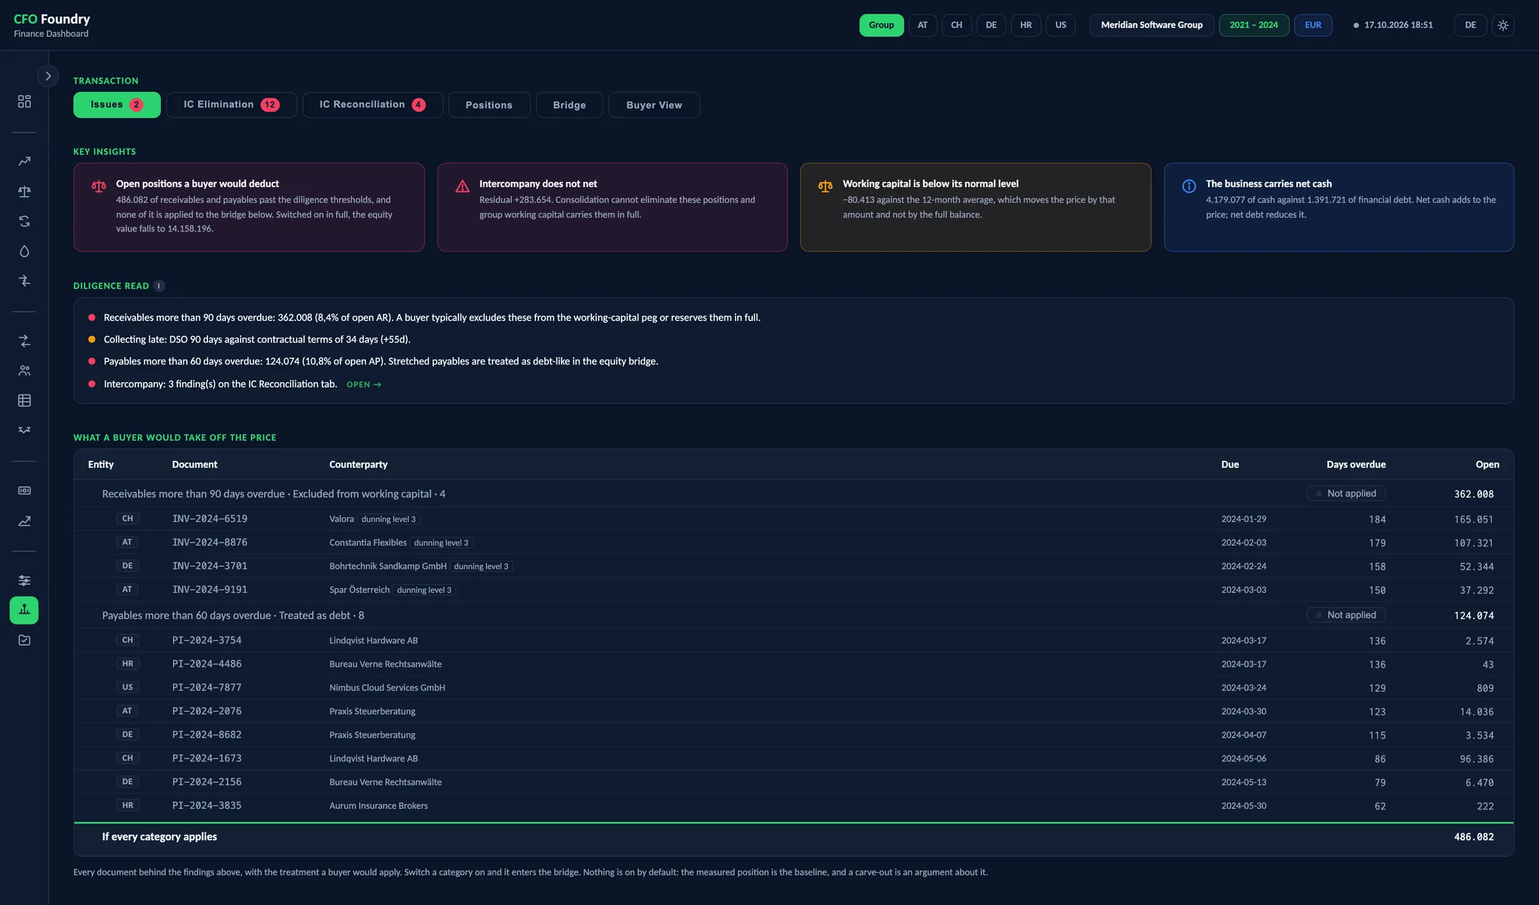Toggle light theme with the sun icon
Image resolution: width=1539 pixels, height=905 pixels.
1503,25
